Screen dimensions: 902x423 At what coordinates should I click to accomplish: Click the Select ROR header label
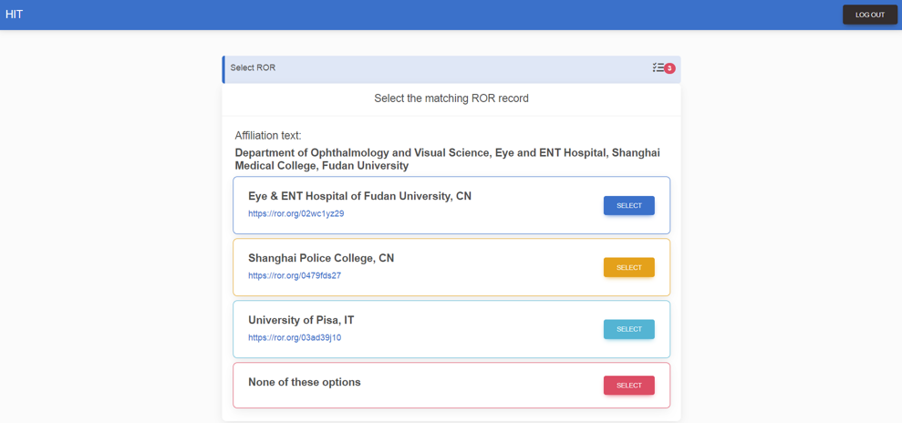point(253,67)
